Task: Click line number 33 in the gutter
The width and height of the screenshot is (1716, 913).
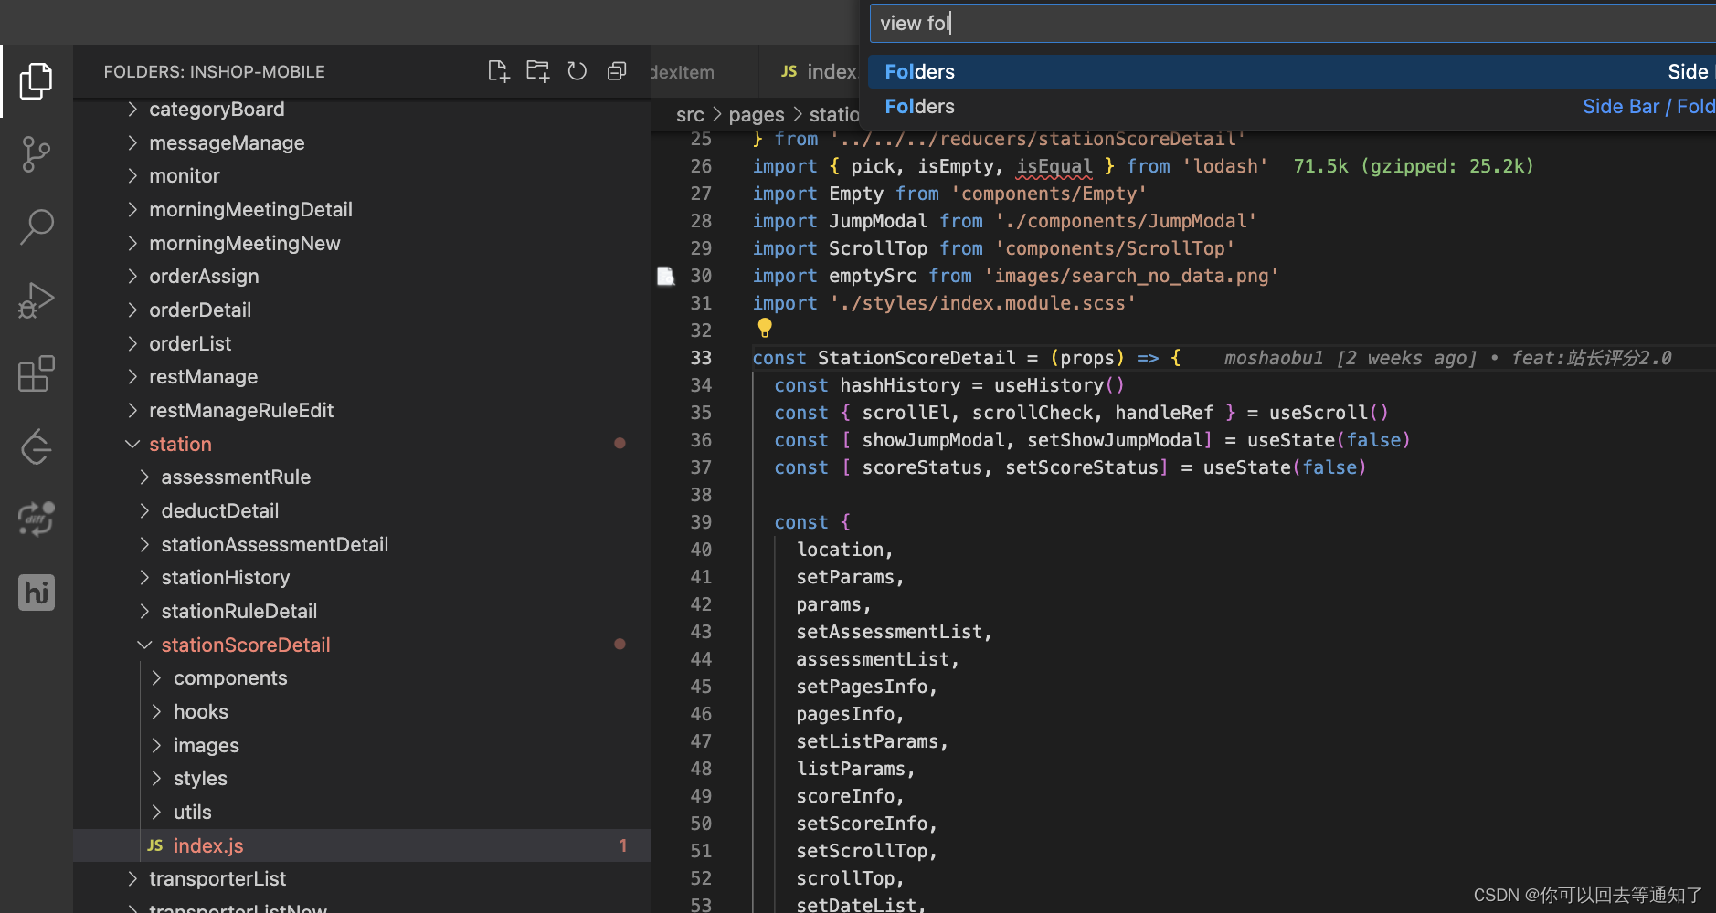Action: click(x=701, y=358)
